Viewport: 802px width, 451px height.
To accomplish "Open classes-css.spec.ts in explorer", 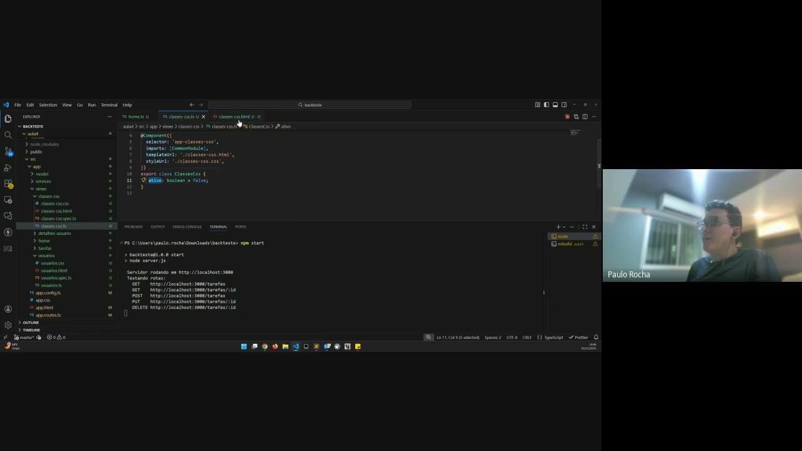I will coord(66,219).
